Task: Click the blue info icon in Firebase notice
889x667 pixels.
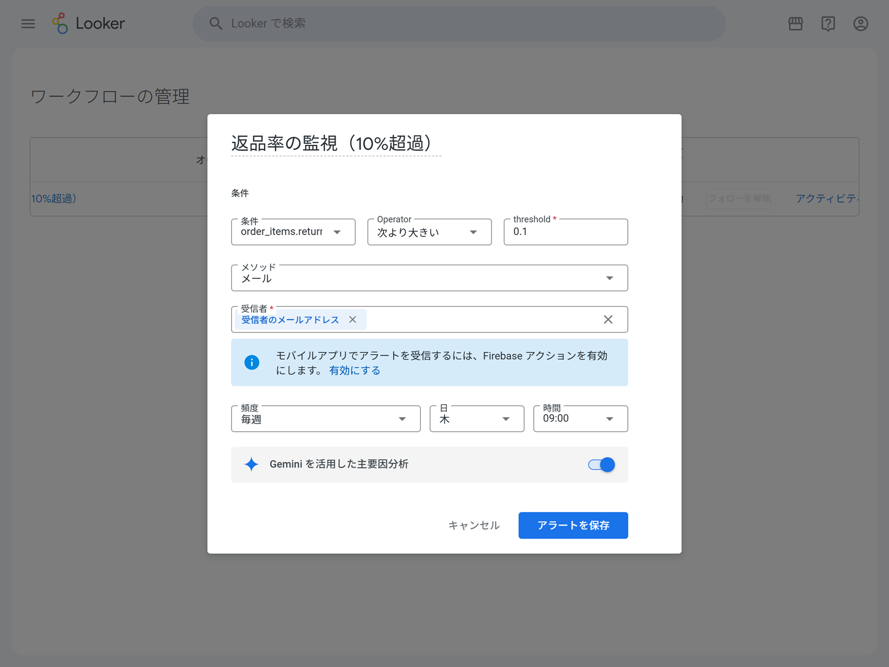Action: pyautogui.click(x=252, y=362)
